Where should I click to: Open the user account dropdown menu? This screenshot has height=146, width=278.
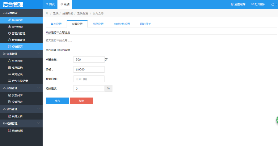tap(274, 4)
